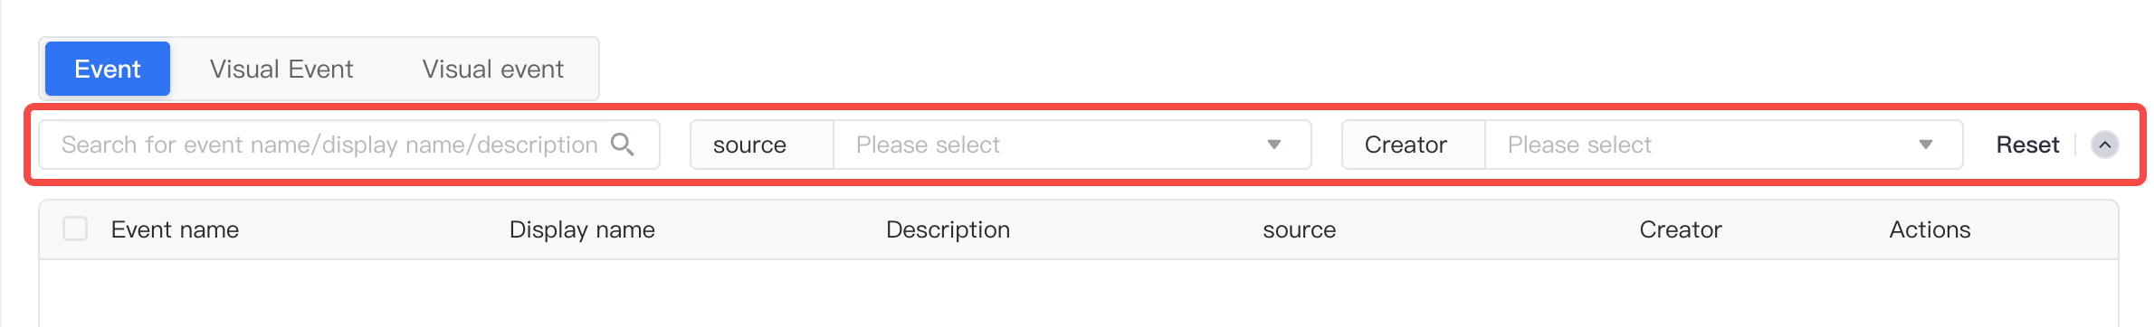The width and height of the screenshot is (2154, 327).
Task: Click the Description column header
Action: click(x=948, y=229)
